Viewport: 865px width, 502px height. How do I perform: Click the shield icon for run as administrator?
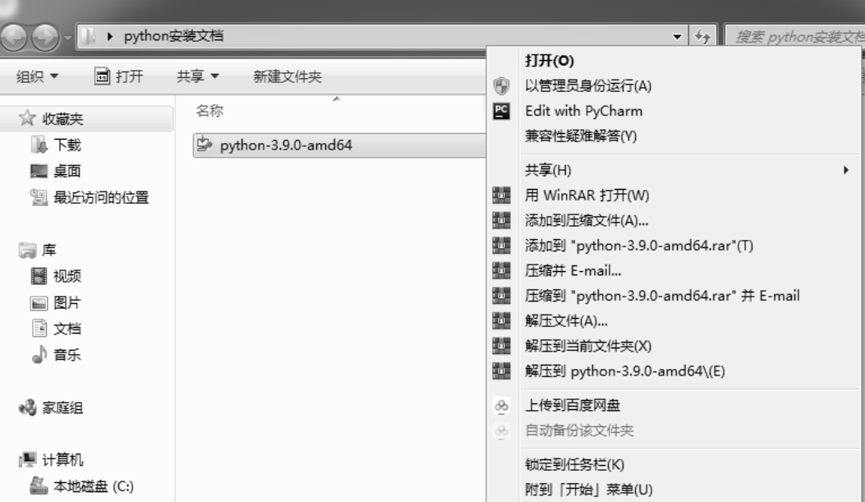pos(501,85)
